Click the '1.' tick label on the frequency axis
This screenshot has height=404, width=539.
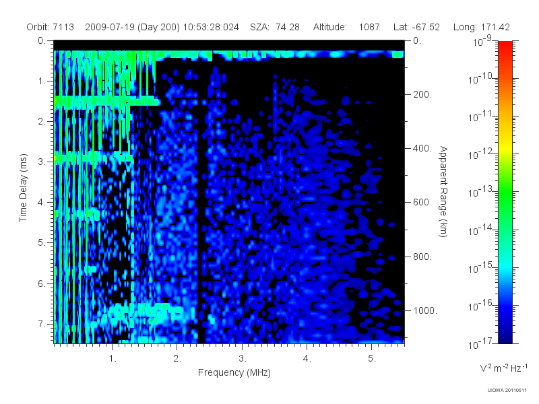113,358
